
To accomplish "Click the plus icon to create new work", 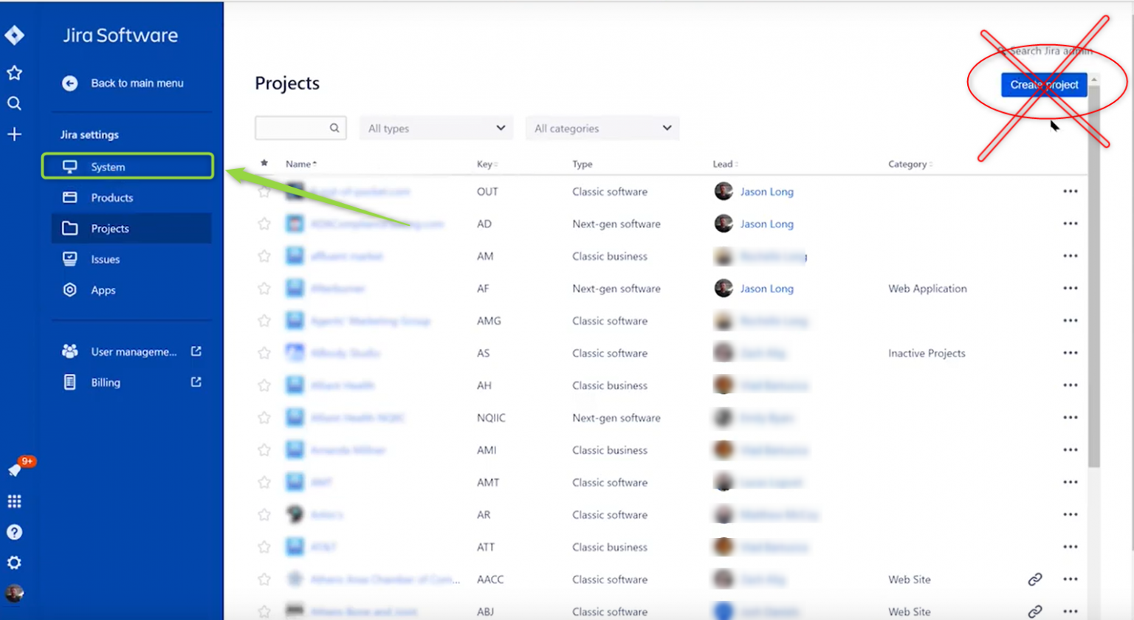I will pos(15,134).
